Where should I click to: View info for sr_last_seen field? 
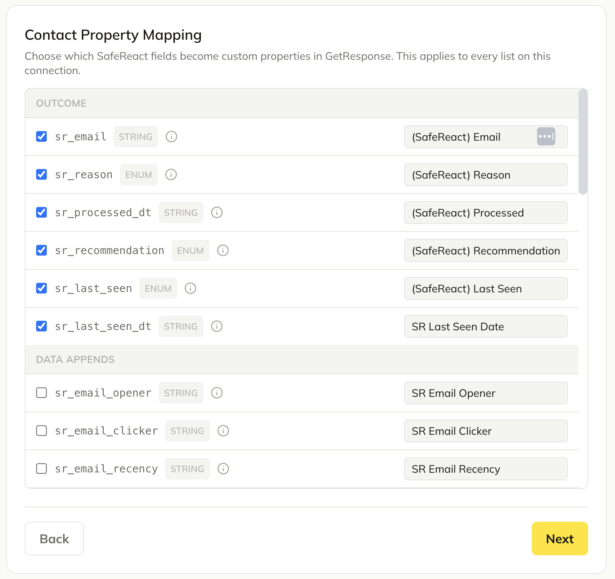(x=190, y=288)
